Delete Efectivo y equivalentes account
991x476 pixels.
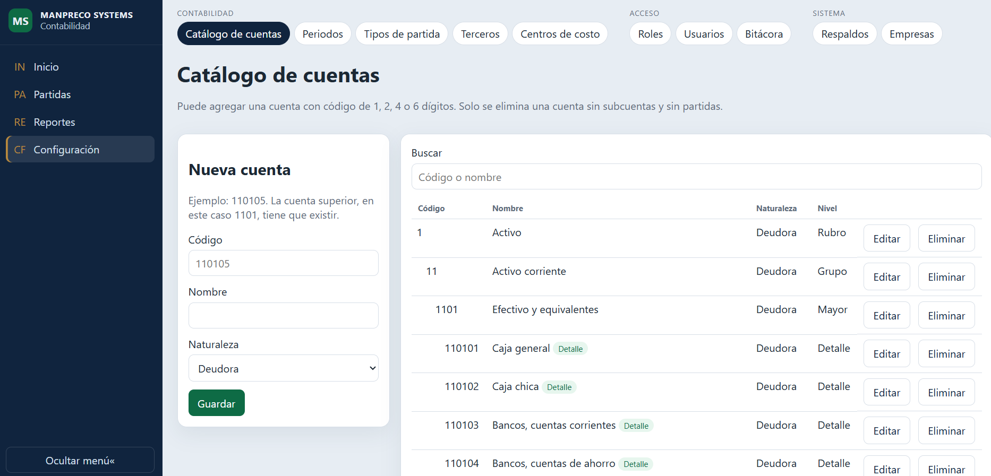pyautogui.click(x=946, y=315)
